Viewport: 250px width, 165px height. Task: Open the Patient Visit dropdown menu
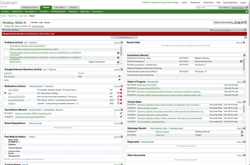[17, 12]
